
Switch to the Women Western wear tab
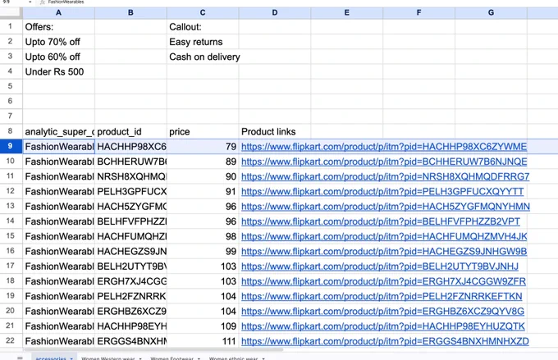pyautogui.click(x=108, y=358)
